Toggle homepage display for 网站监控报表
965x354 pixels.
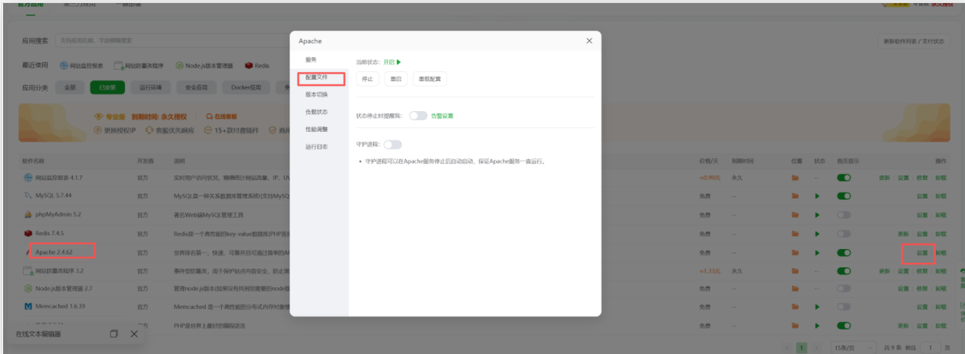[844, 178]
